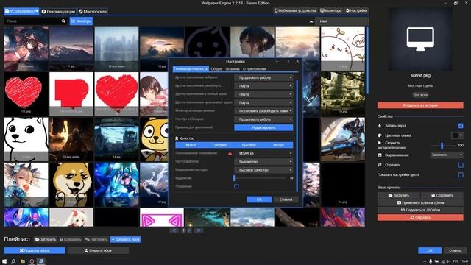Open the Другое приложение проигрывает аудио dropdown

point(263,102)
